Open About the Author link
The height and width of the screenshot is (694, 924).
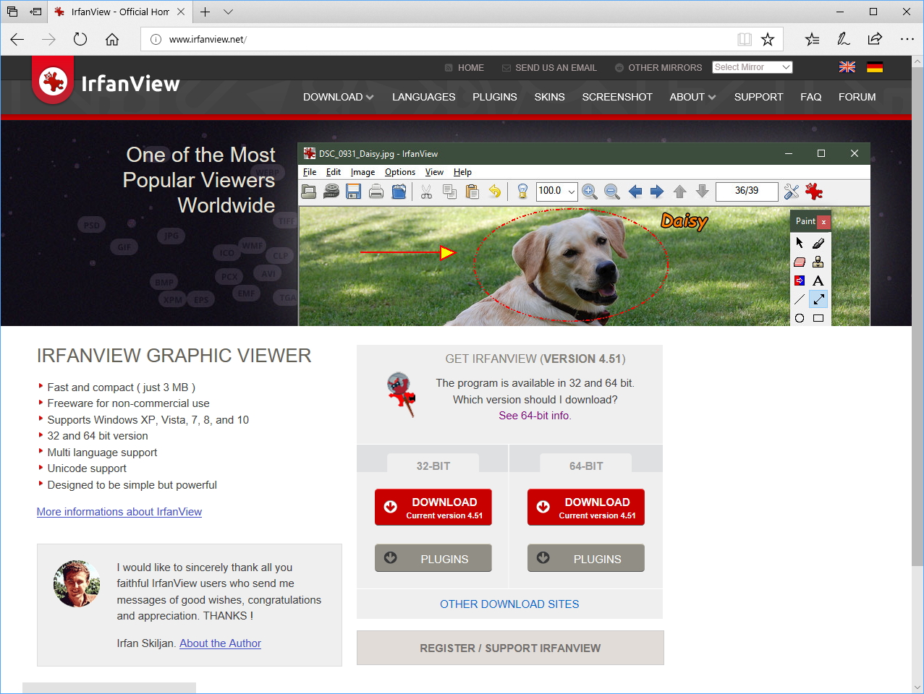pyautogui.click(x=220, y=643)
